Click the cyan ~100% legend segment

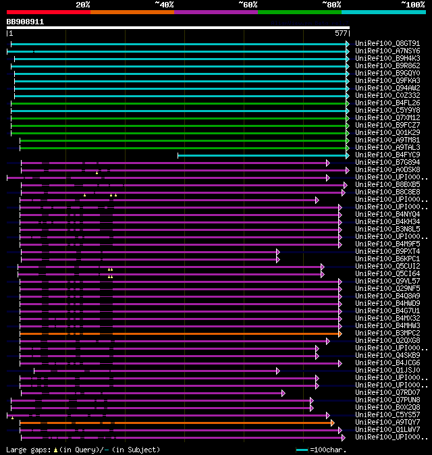[383, 12]
